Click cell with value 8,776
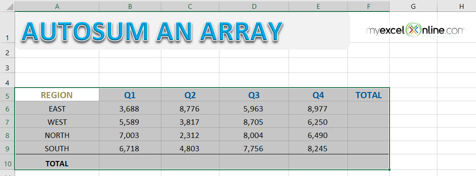 point(190,108)
